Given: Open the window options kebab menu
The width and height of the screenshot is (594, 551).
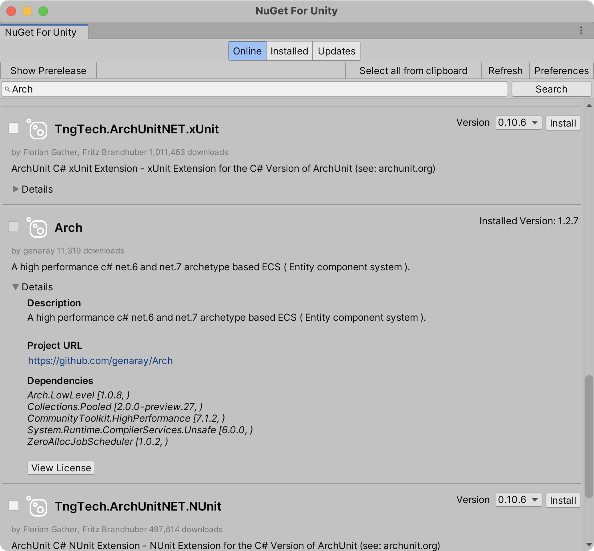Looking at the screenshot, I should (x=581, y=31).
